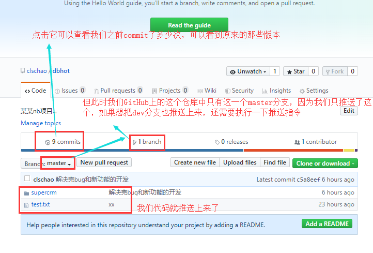Open commit message in the supercrm row
Viewport: 373px width, 253px height.
pyautogui.click(x=145, y=192)
